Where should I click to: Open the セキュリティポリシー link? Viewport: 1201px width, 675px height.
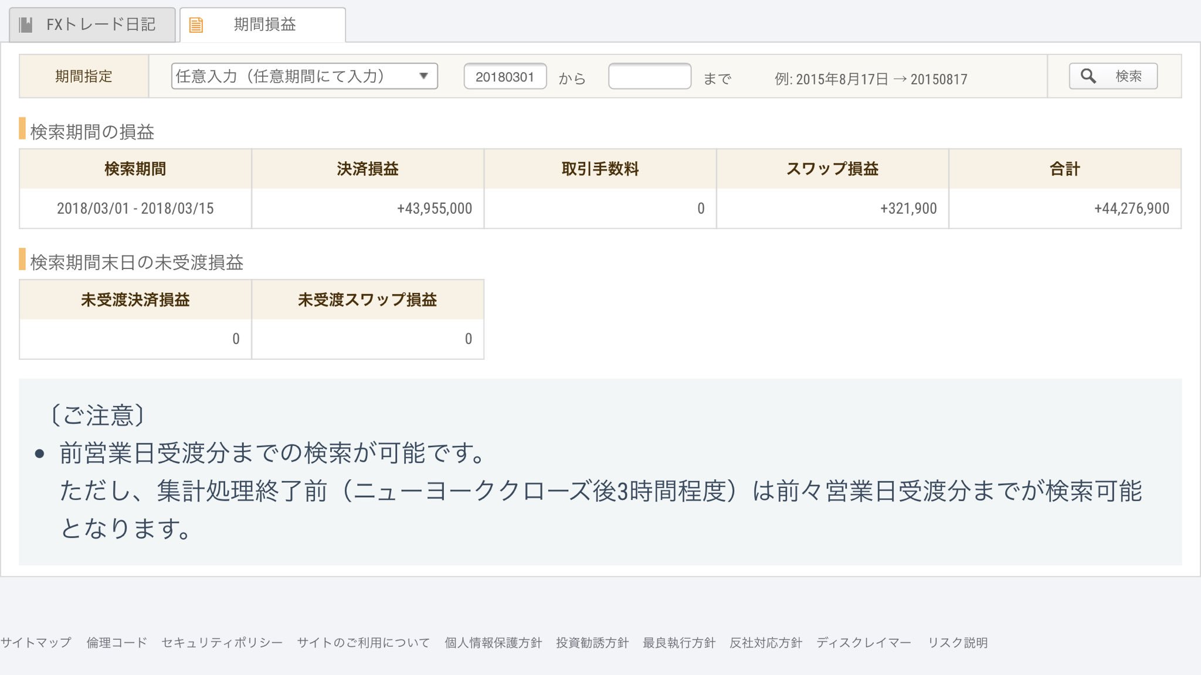tap(222, 643)
